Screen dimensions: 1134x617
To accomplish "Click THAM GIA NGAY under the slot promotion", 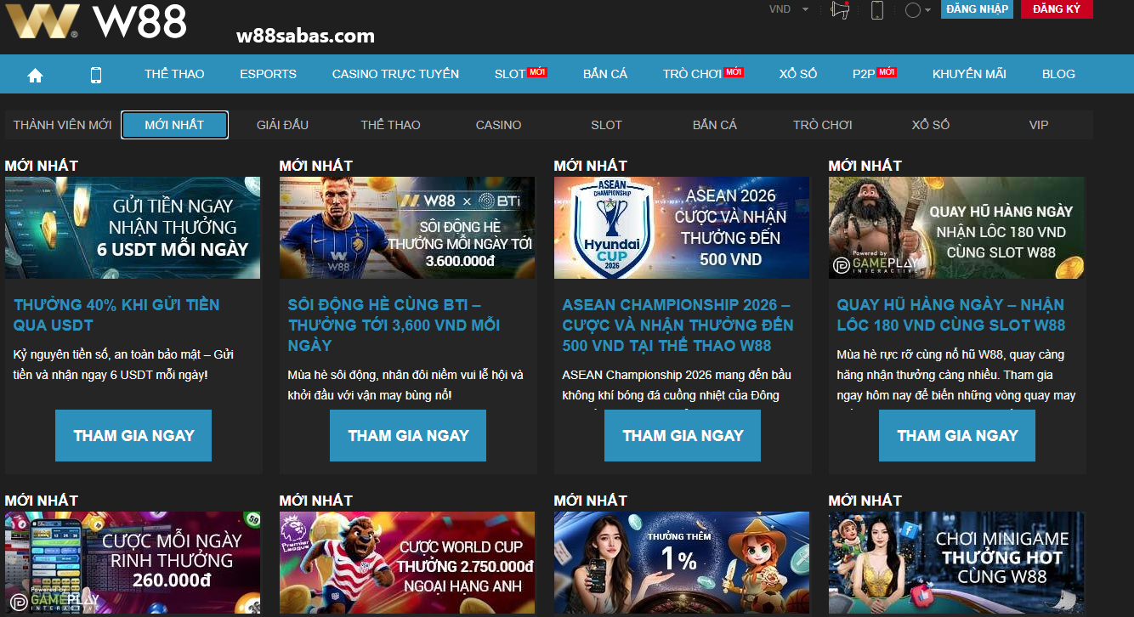I will pos(957,436).
